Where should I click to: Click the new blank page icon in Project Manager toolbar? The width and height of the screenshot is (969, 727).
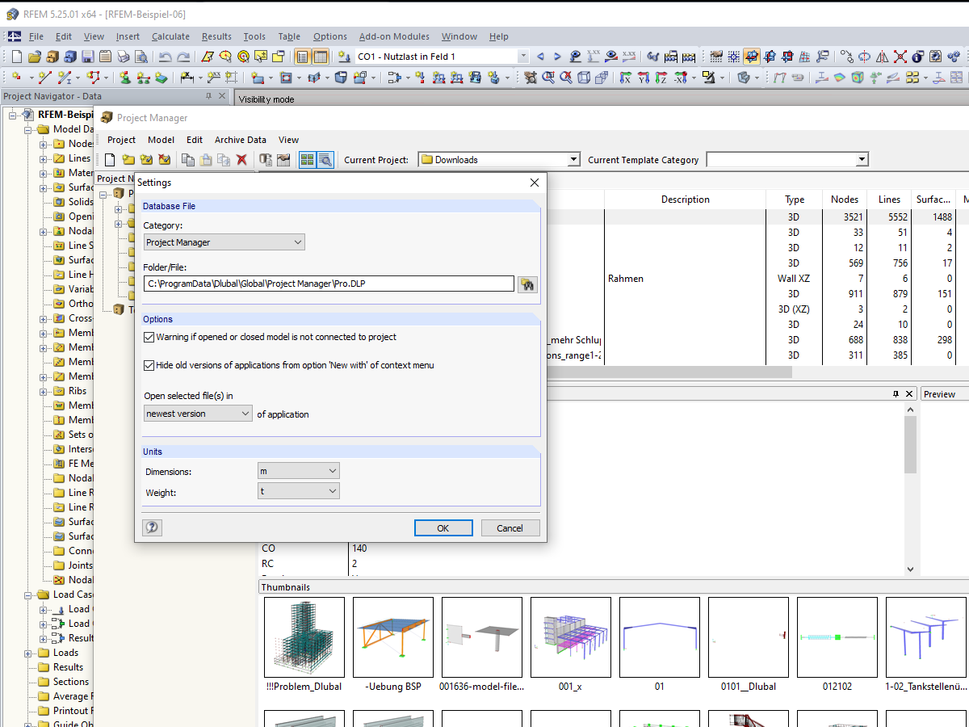[110, 160]
